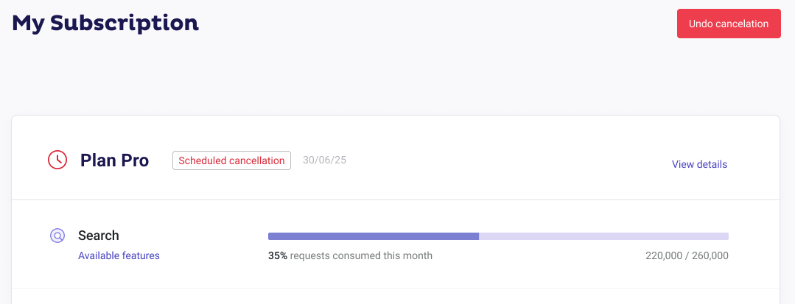Click the word Plan in the plan name
The width and height of the screenshot is (795, 304).
[98, 160]
